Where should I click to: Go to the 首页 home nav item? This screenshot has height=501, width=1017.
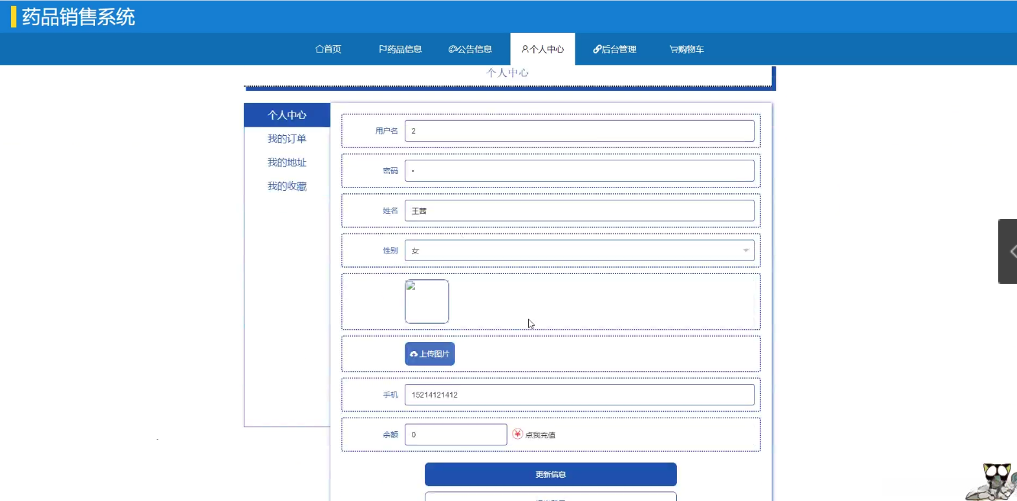coord(328,49)
